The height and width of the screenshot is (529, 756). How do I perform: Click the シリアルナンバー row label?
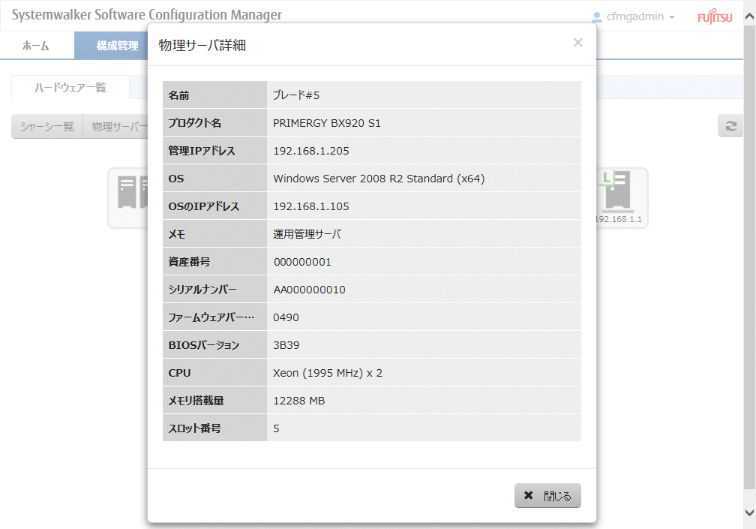pyautogui.click(x=202, y=290)
